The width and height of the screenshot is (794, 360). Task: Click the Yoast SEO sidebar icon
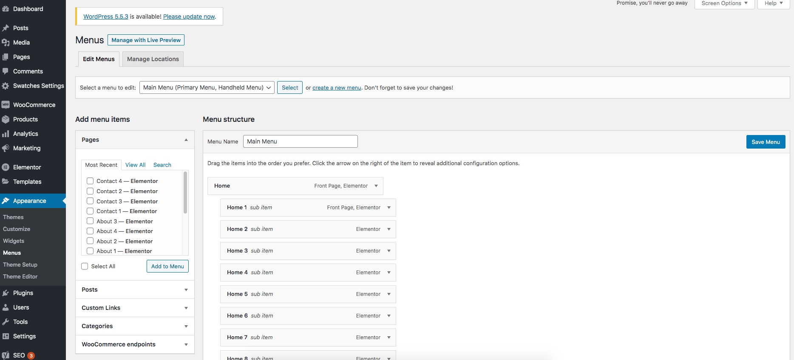6,355
